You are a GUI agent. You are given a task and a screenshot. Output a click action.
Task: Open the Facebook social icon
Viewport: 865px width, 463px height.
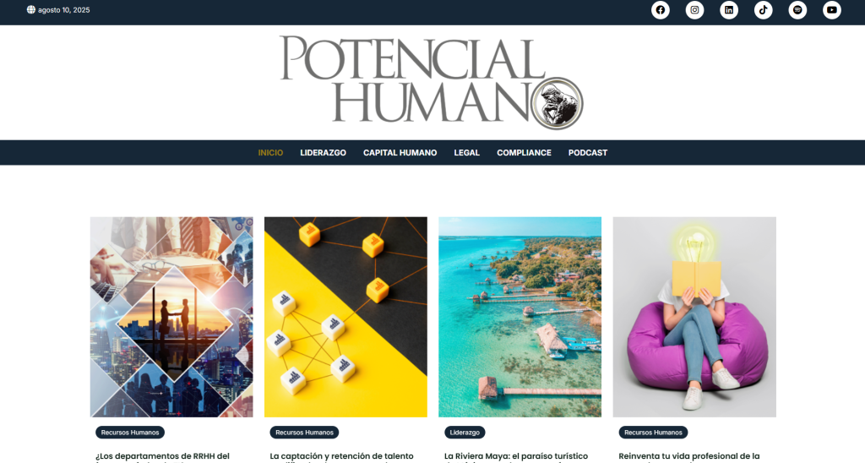click(660, 10)
